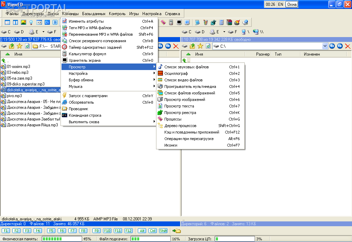The image size is (352, 242).
Task: Click the F5 function key button
Action: [x=51, y=231]
